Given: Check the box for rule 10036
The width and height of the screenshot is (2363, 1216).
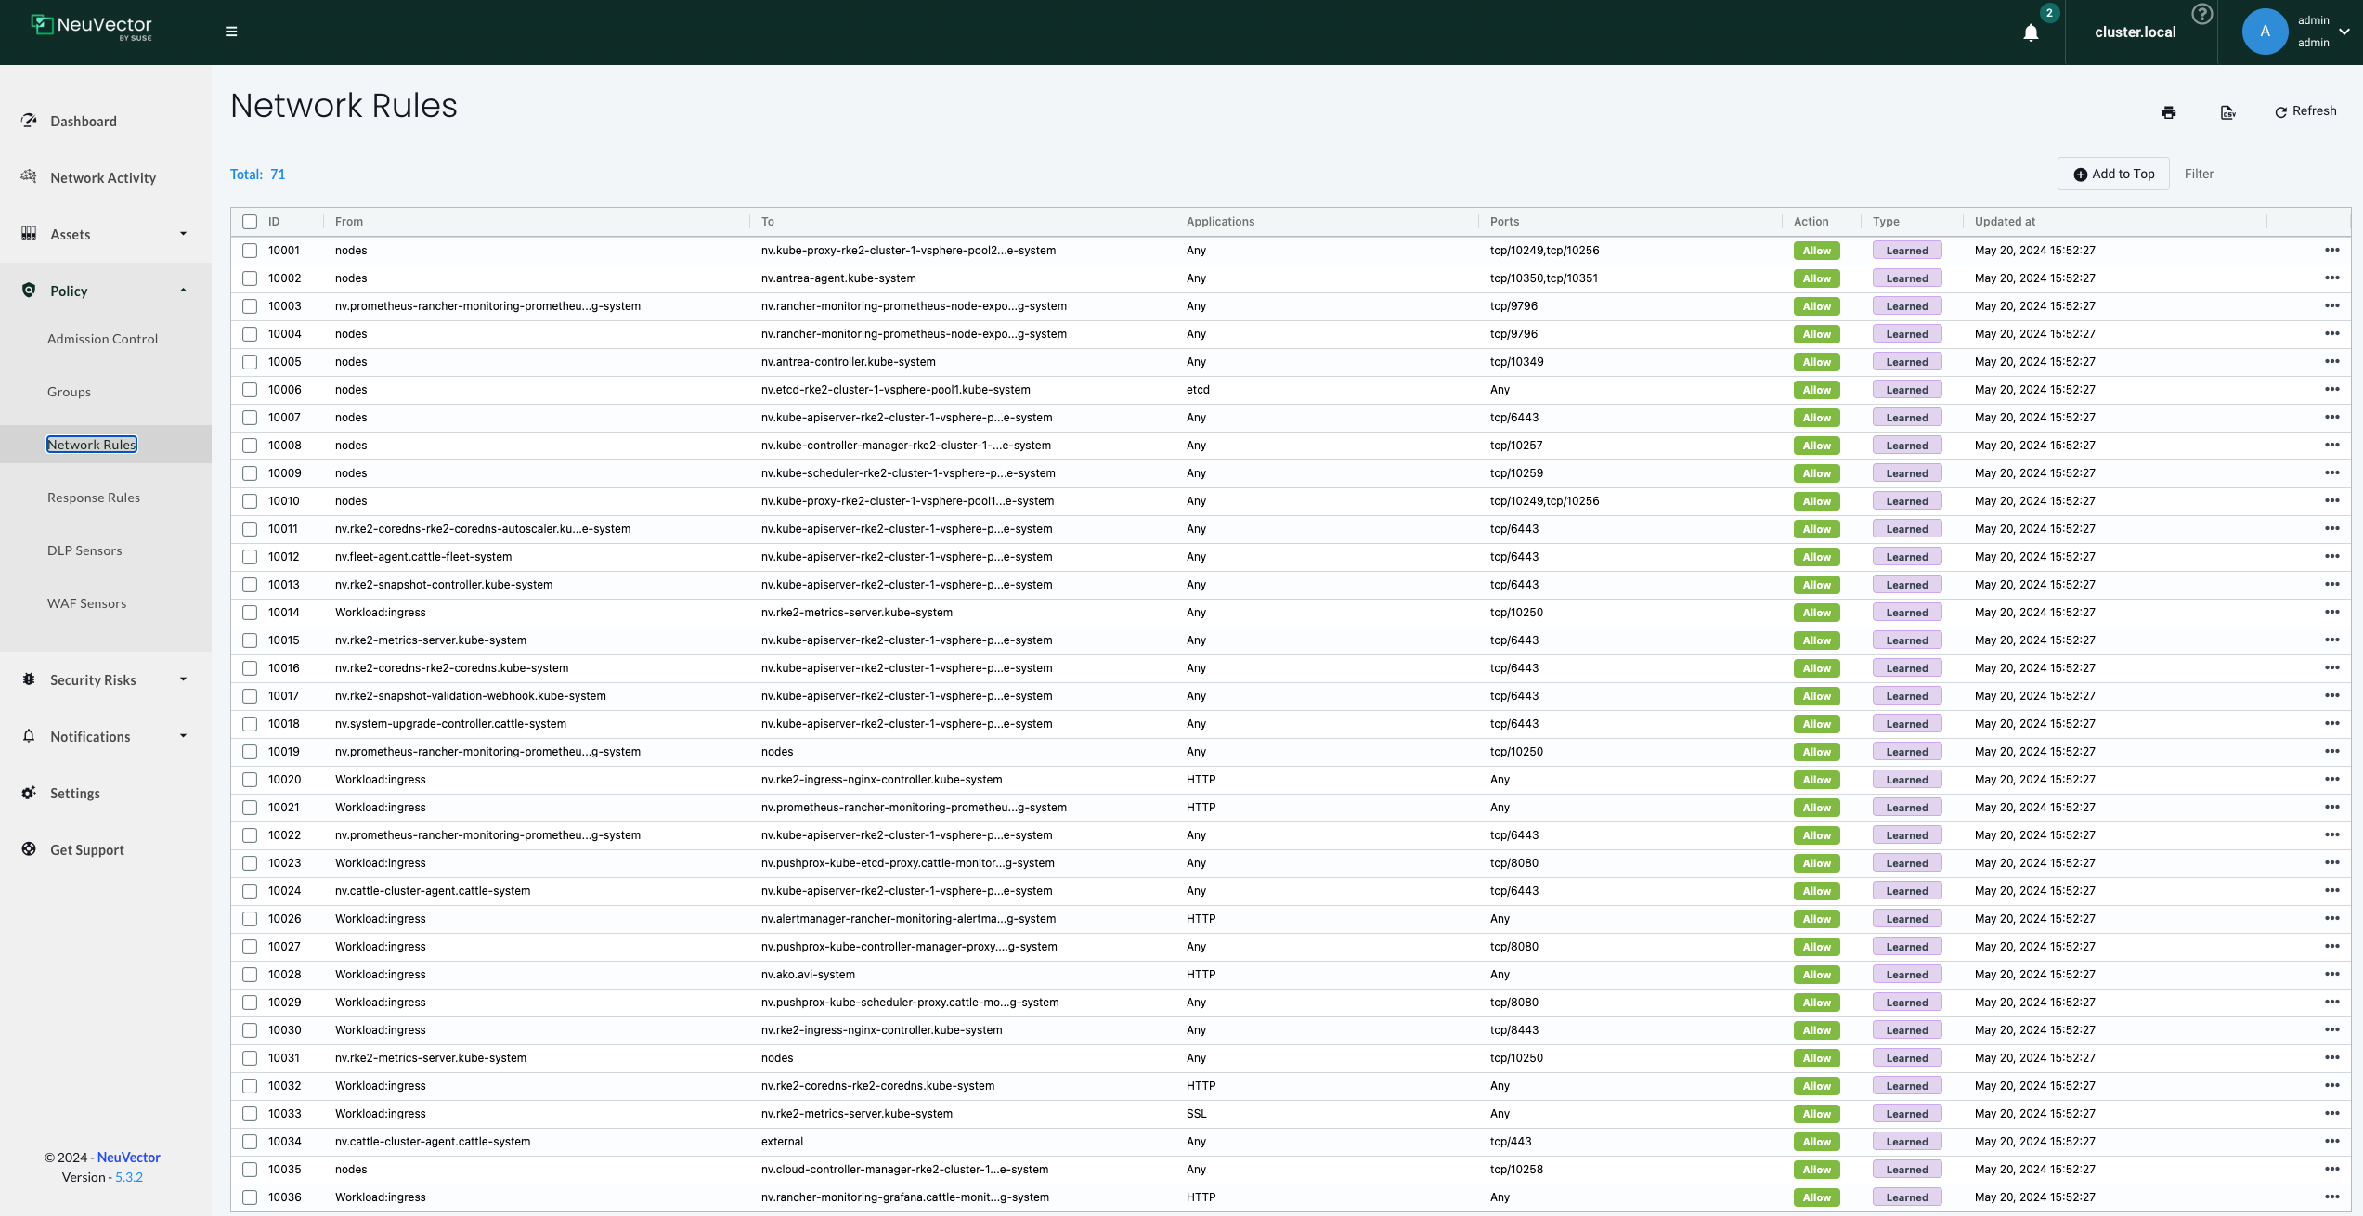Looking at the screenshot, I should pos(250,1197).
